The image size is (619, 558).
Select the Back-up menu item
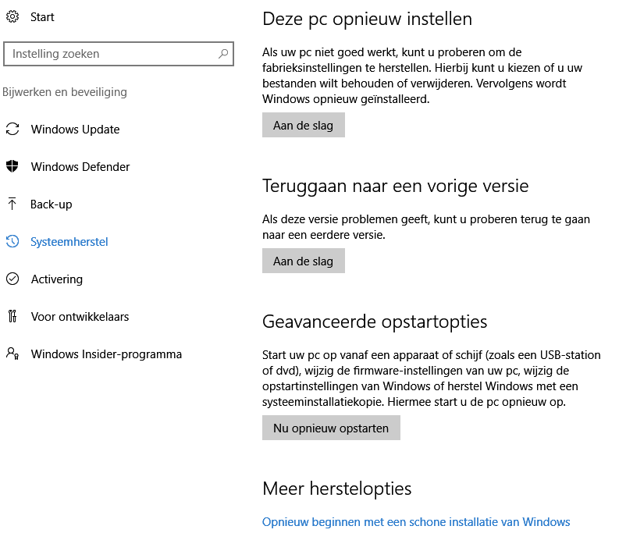[x=52, y=204]
